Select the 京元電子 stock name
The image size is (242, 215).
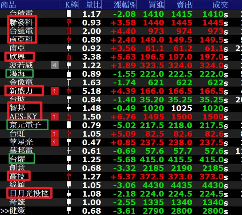click(25, 125)
